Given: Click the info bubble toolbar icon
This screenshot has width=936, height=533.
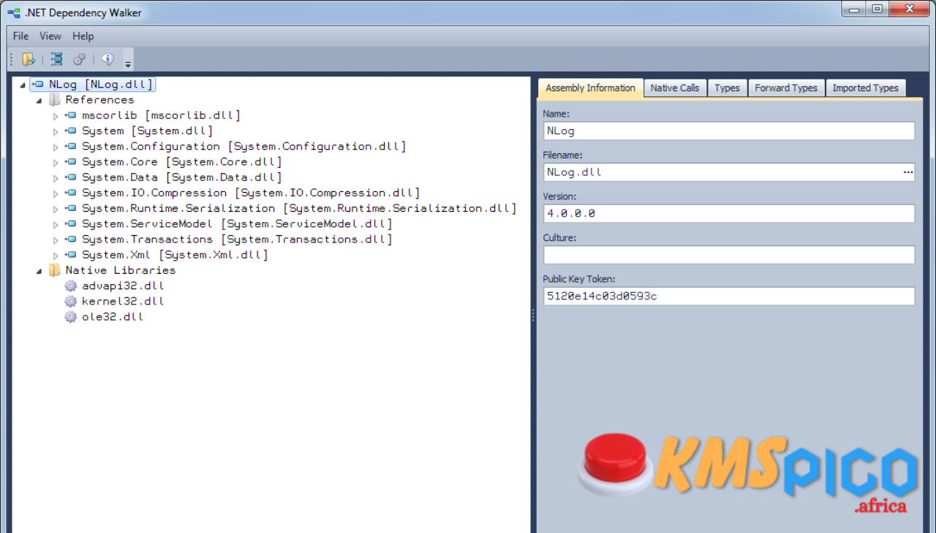Looking at the screenshot, I should (x=107, y=60).
